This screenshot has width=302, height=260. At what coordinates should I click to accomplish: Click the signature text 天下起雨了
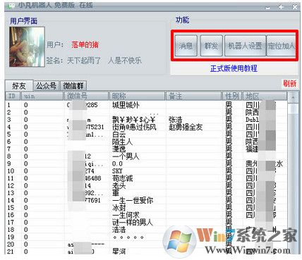84,61
